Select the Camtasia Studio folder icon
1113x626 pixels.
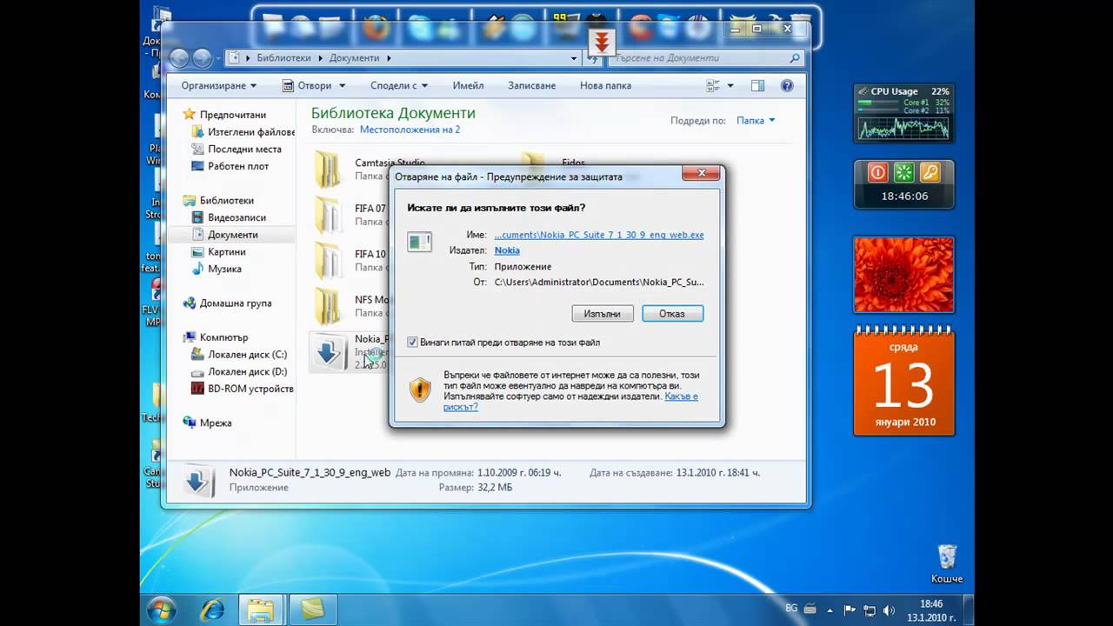[328, 169]
